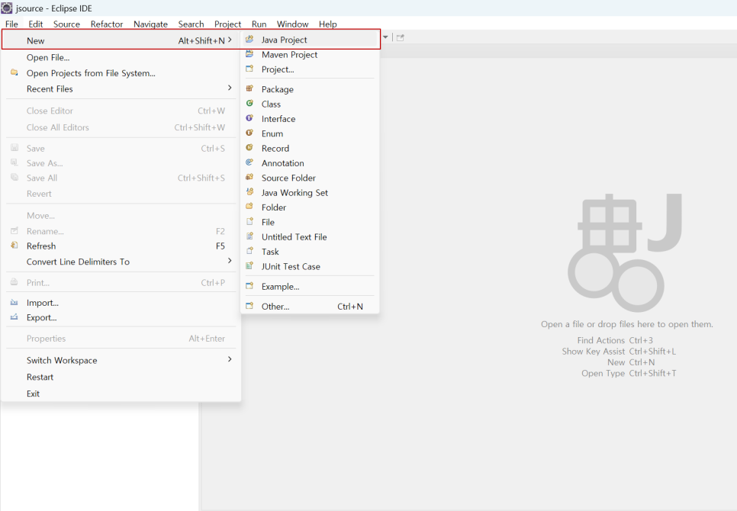Select Export... label in File menu
The image size is (737, 511).
coord(41,317)
